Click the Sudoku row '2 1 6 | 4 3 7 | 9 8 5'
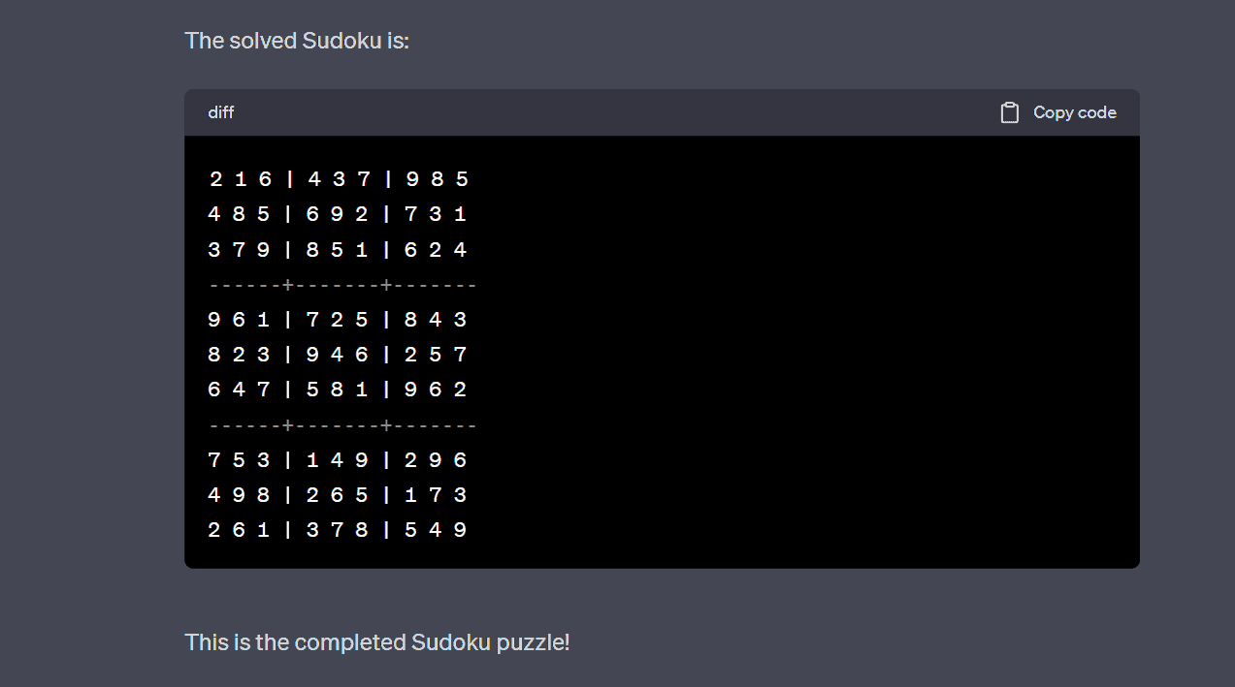Screen dimensions: 1235x687 point(339,179)
